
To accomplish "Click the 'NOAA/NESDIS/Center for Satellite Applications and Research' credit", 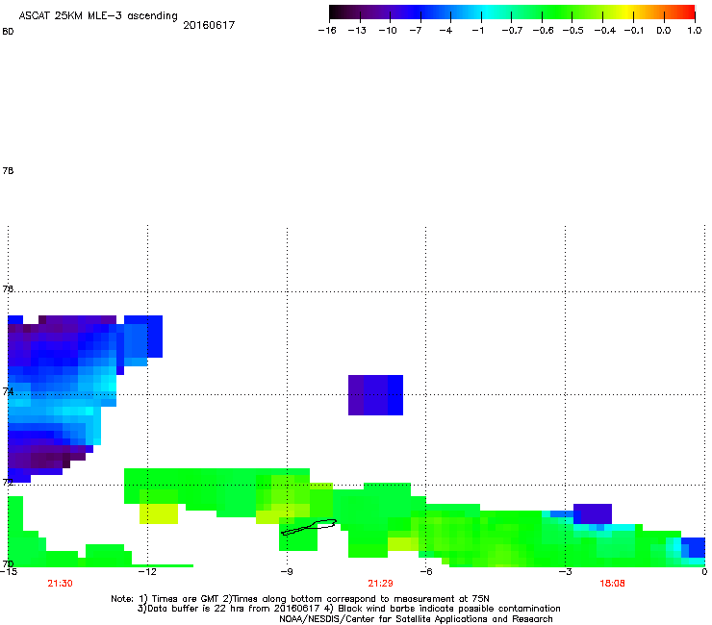I will (416, 619).
